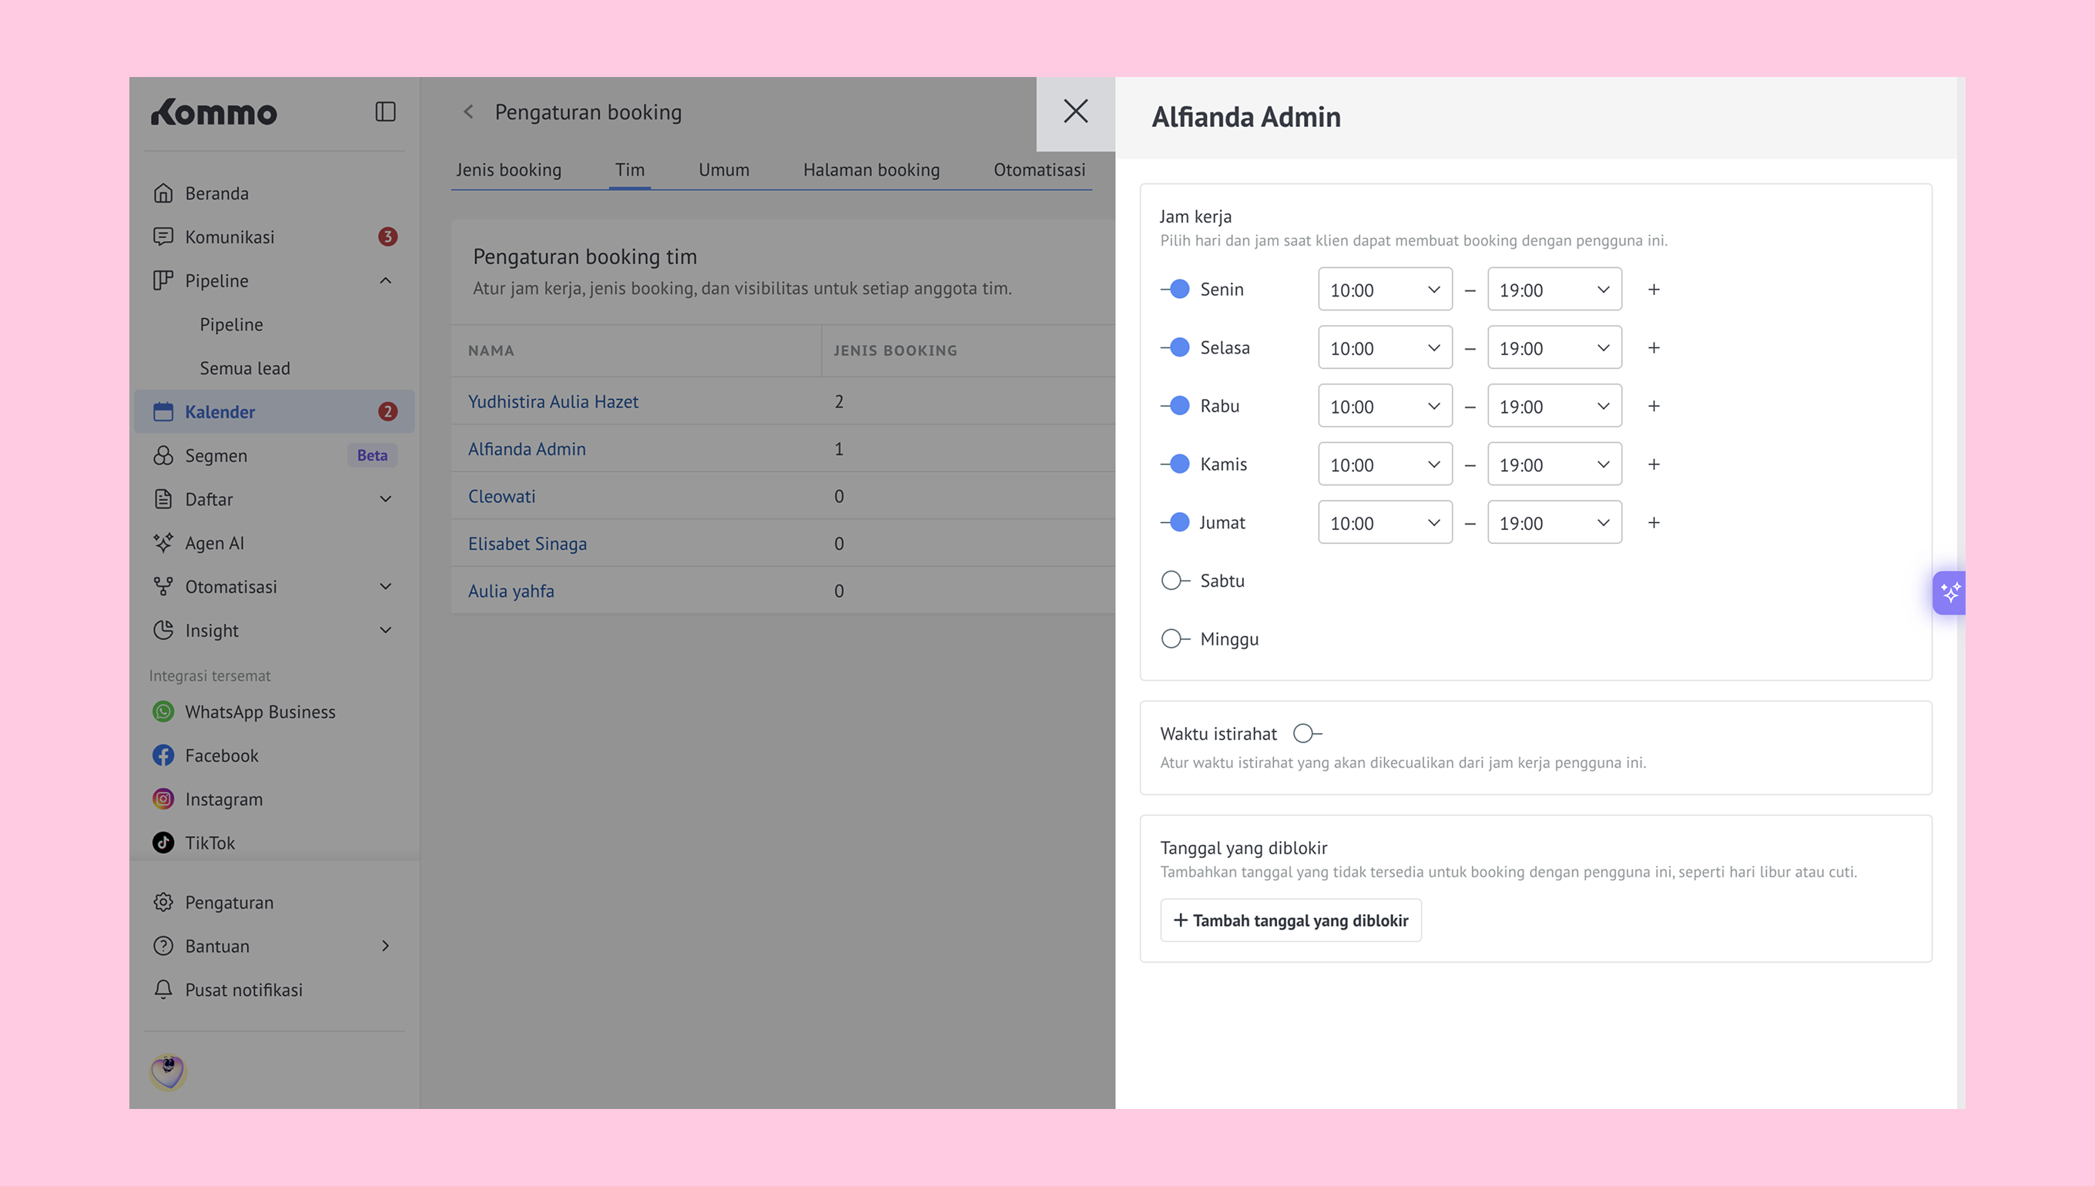Click the Kalender calendar icon
Image resolution: width=2095 pixels, height=1186 pixels.
(163, 411)
